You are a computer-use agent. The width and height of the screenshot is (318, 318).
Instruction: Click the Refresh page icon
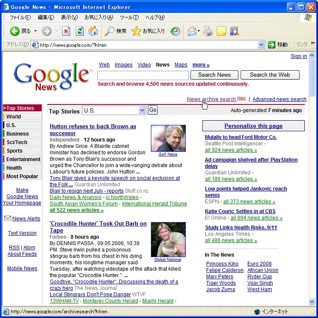(x=79, y=31)
